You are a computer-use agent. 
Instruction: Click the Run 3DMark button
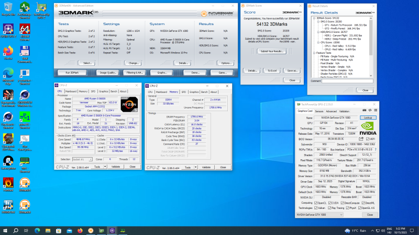[72, 73]
